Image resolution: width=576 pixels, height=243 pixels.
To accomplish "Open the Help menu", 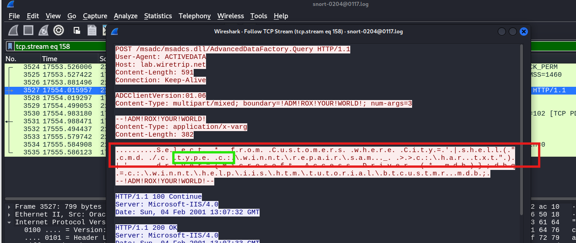I will coord(281,16).
